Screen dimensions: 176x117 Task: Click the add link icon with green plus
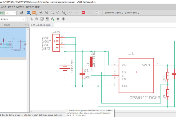point(53,19)
